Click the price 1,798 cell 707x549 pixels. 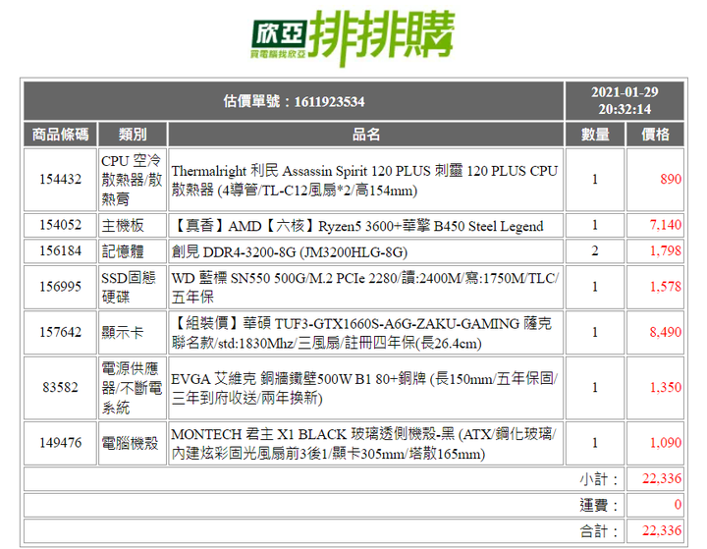[x=655, y=250]
